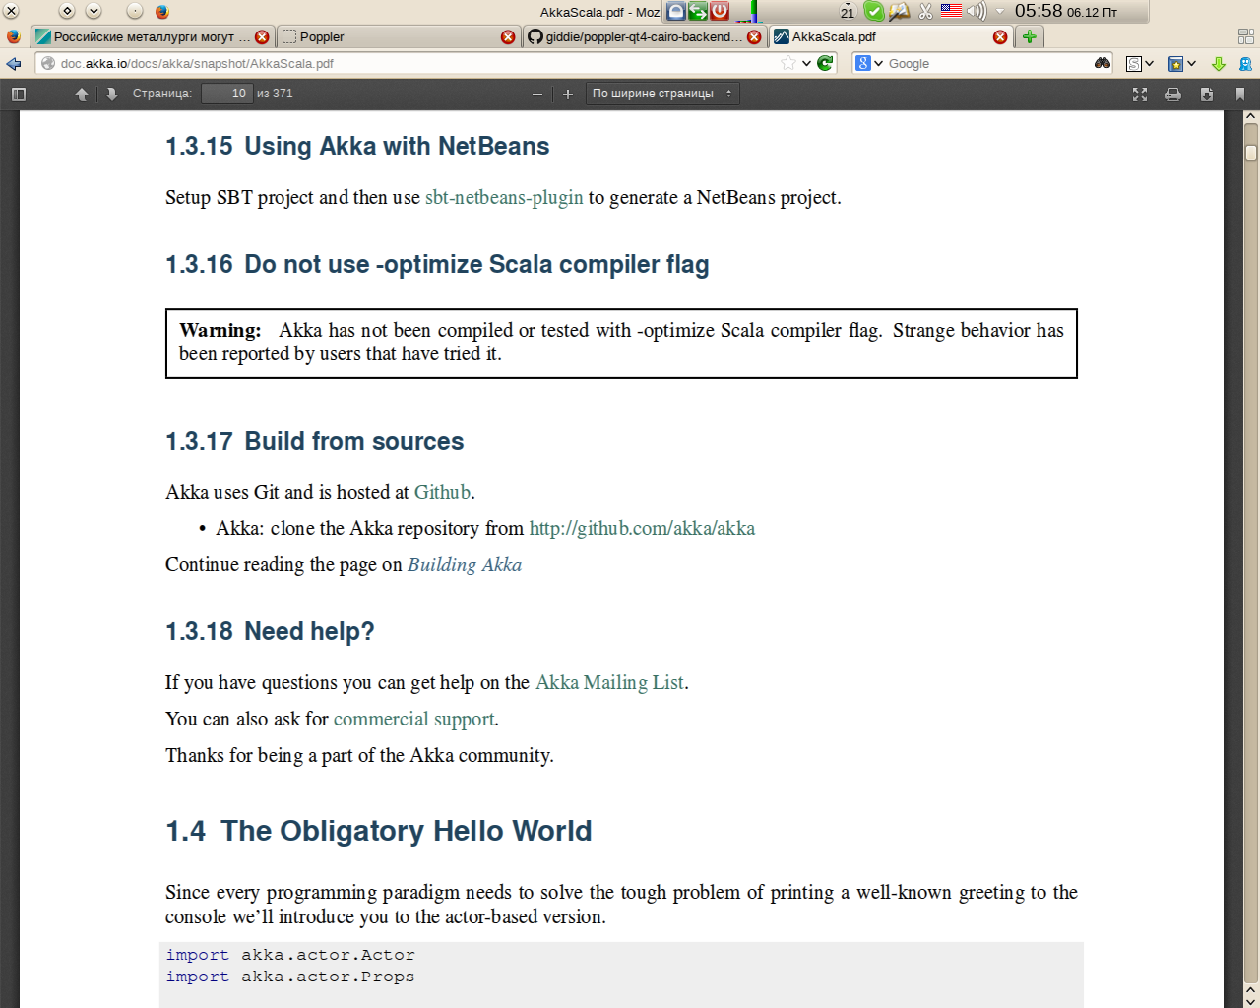Open URL history dropdown arrow
Image resolution: width=1260 pixels, height=1008 pixels.
(x=806, y=64)
